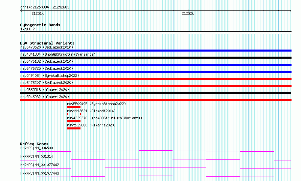Image resolution: width=301 pixels, height=181 pixels.
Task: Open transcript HNRNPC|NM_031314 label
Action: pyautogui.click(x=37, y=156)
